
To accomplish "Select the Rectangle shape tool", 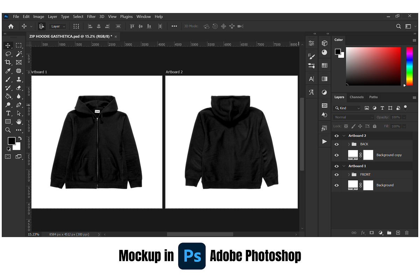I will pos(8,121).
